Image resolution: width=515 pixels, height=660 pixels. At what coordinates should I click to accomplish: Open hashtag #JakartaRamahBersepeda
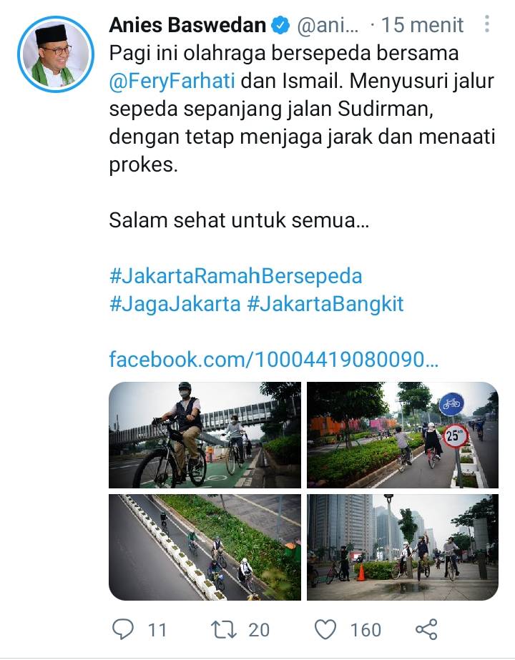235,276
